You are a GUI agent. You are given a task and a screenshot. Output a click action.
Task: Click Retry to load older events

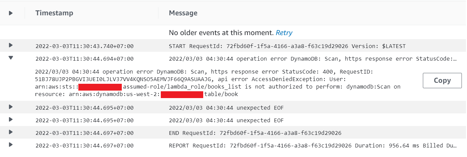coord(284,33)
